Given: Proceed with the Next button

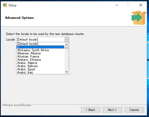Looking at the screenshot, I should point(112,110).
